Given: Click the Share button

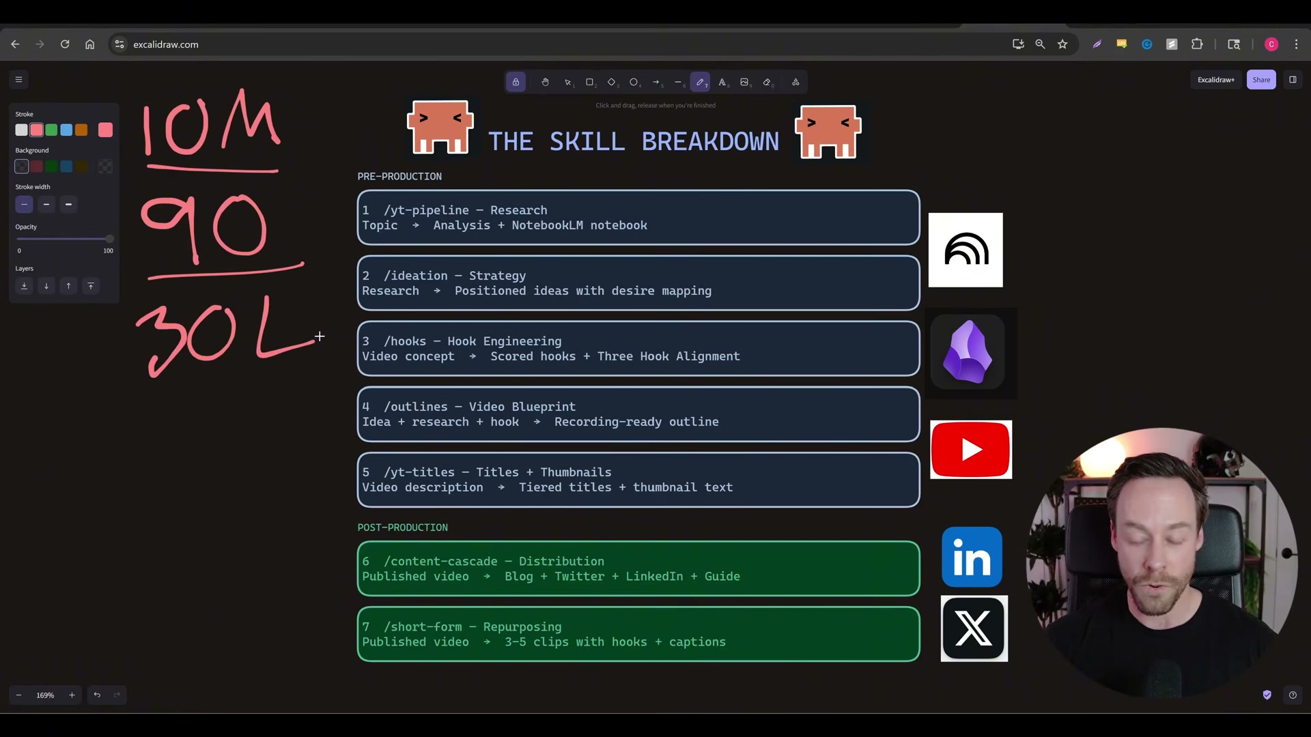Looking at the screenshot, I should 1261,80.
